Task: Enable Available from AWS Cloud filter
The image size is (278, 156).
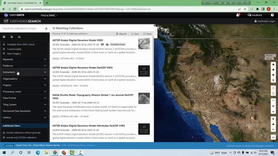Action: pyautogui.click(x=4, y=45)
